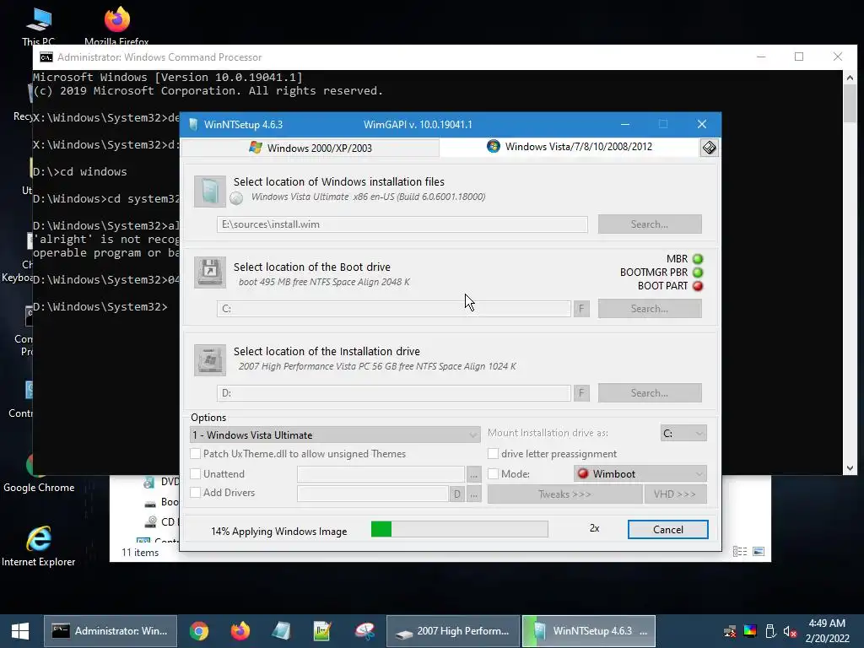This screenshot has height=648, width=864.
Task: Cancel the Windows image application
Action: tap(668, 530)
